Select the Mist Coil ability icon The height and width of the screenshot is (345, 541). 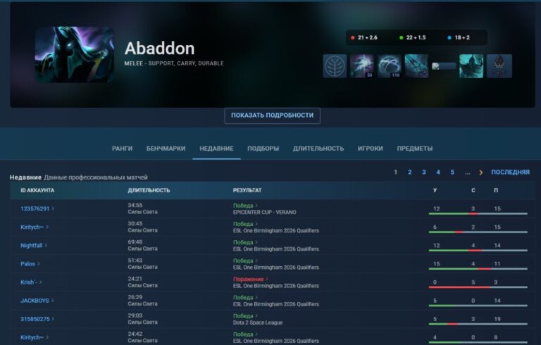click(x=362, y=66)
